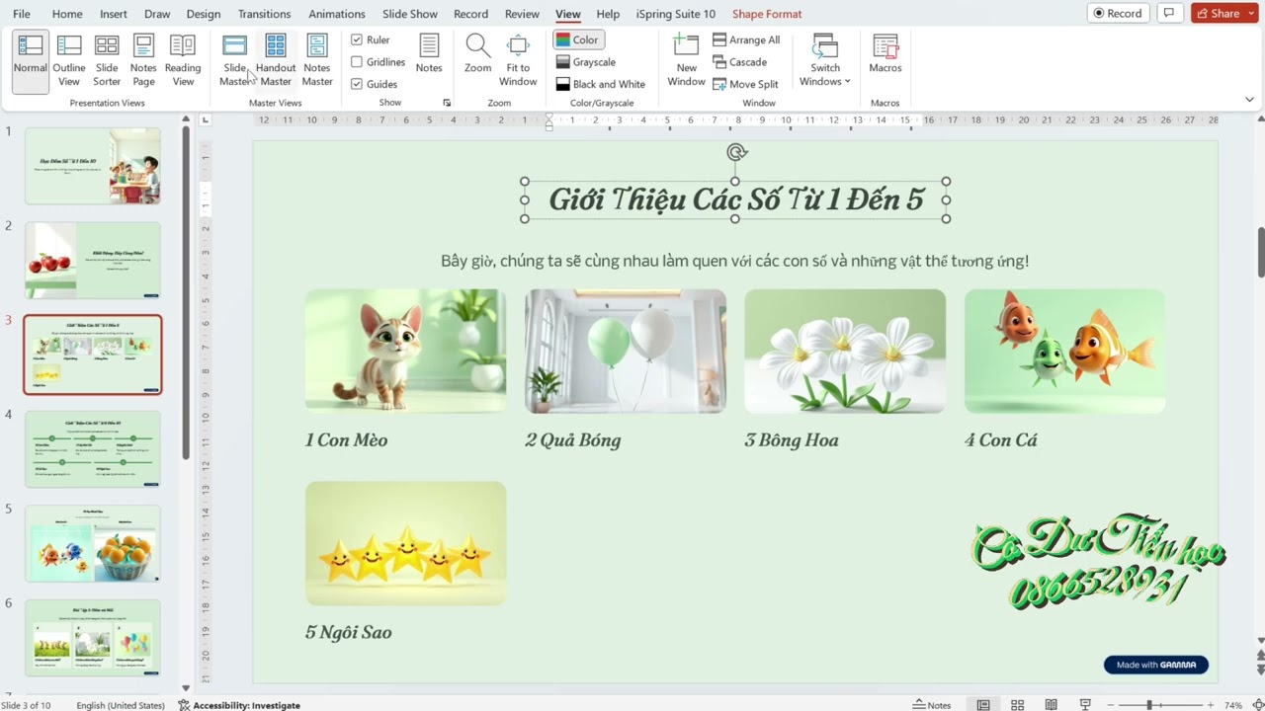The height and width of the screenshot is (711, 1265).
Task: Open Outline View
Action: 69,61
